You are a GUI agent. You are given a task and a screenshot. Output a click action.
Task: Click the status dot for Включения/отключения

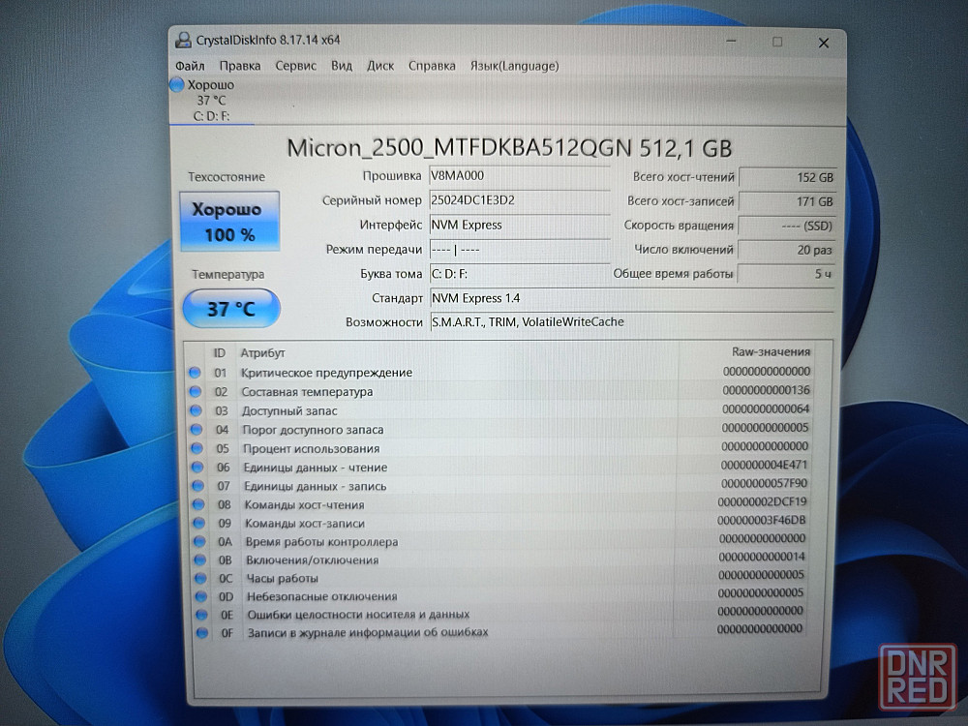tap(200, 560)
